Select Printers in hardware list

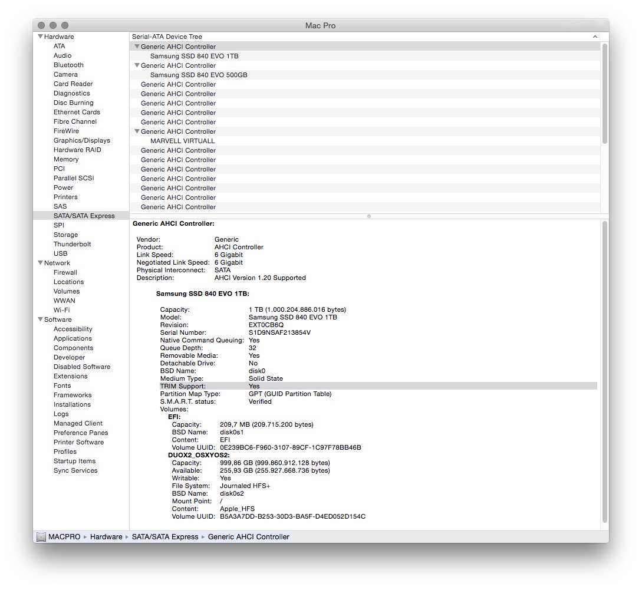[x=65, y=197]
